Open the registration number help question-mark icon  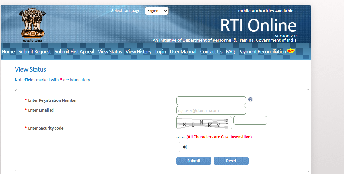[x=250, y=100]
